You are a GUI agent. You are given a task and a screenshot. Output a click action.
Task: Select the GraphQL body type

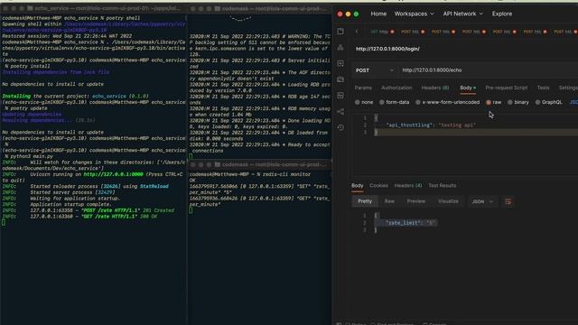(x=549, y=102)
